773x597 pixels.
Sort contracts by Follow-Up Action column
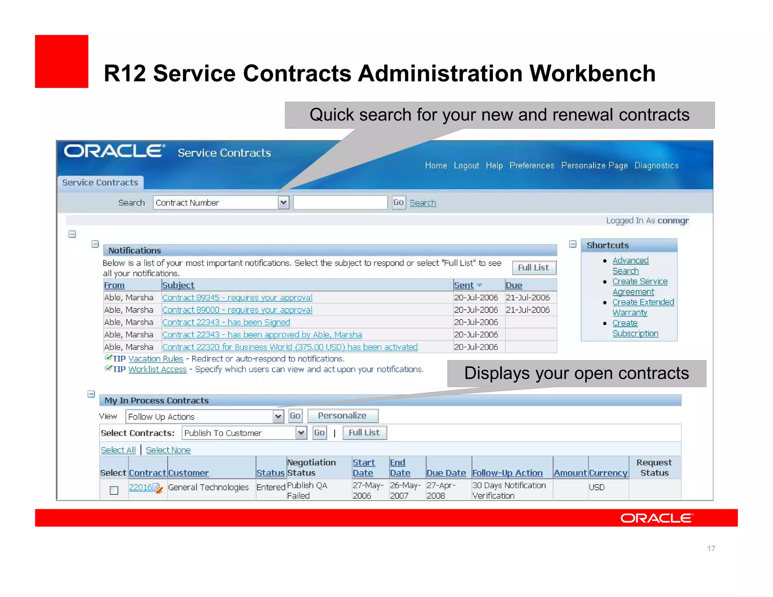[508, 473]
